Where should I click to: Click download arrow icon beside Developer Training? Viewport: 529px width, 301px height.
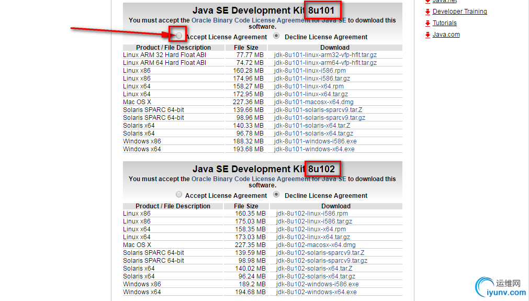427,12
